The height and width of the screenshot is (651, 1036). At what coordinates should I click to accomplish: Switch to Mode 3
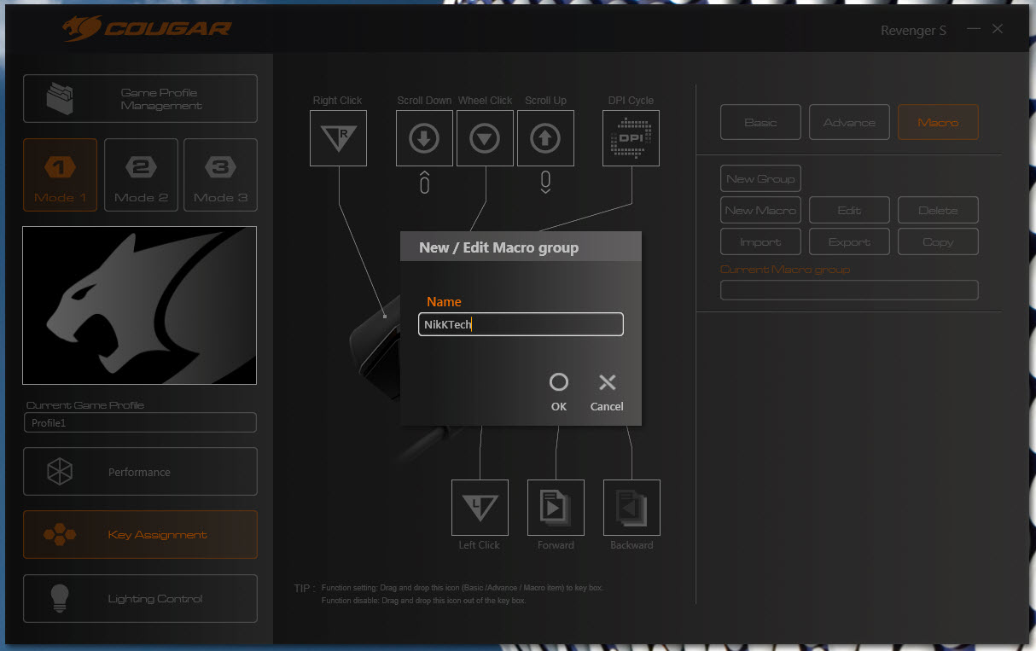click(x=220, y=175)
